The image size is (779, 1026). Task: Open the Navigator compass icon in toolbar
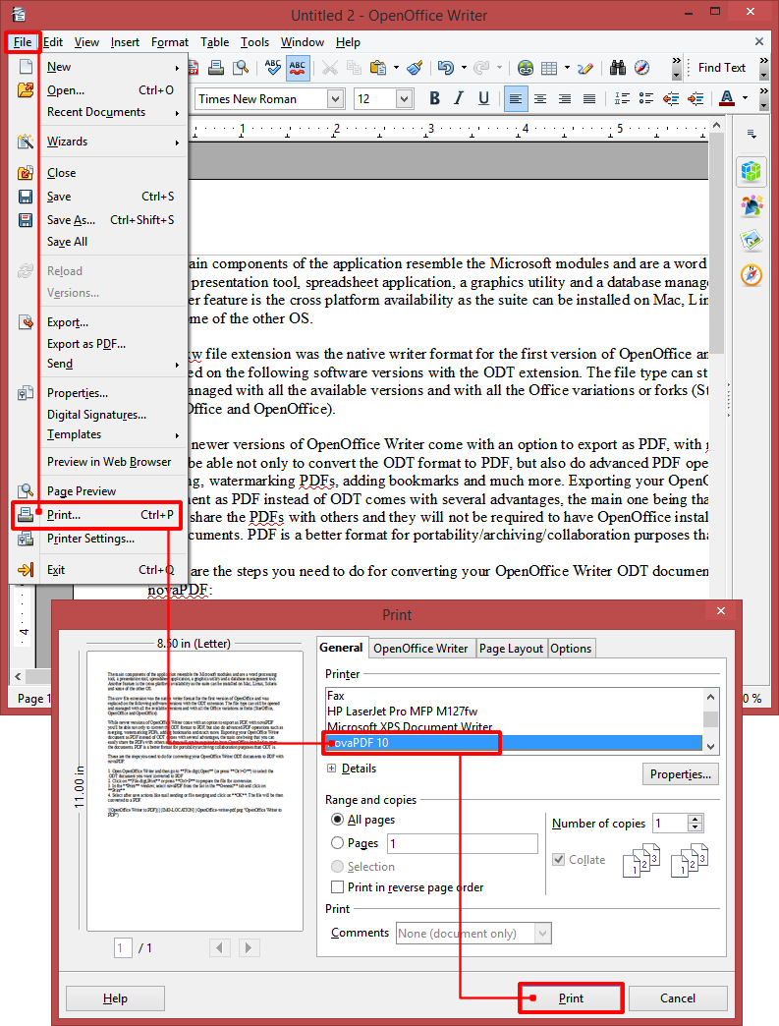coord(642,68)
